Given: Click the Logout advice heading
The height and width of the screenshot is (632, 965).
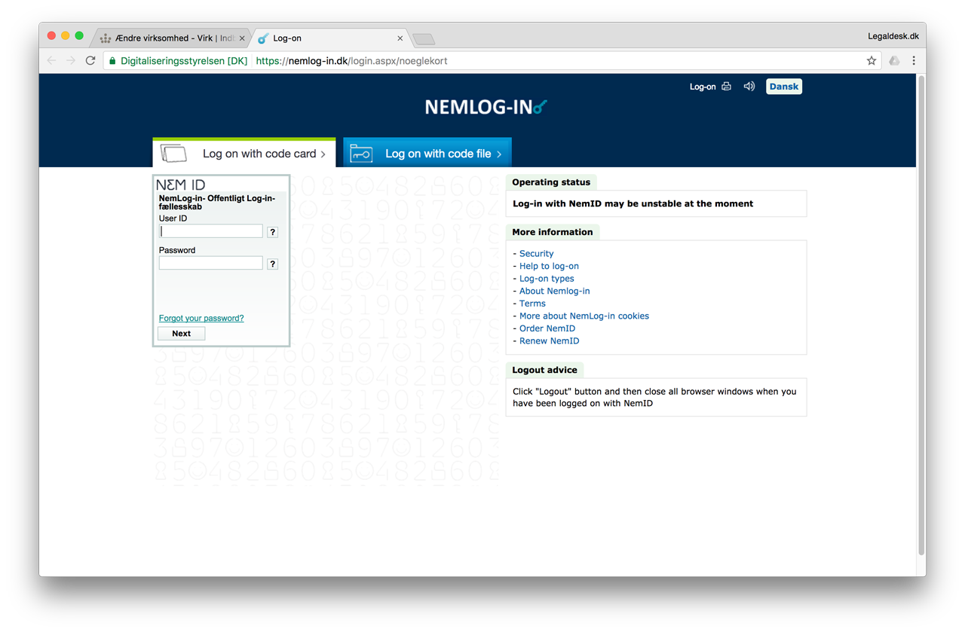Looking at the screenshot, I should tap(544, 370).
